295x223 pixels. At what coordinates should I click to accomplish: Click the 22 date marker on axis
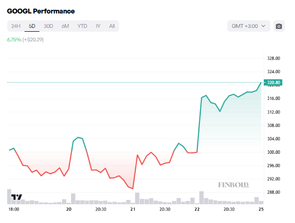[x=197, y=210]
